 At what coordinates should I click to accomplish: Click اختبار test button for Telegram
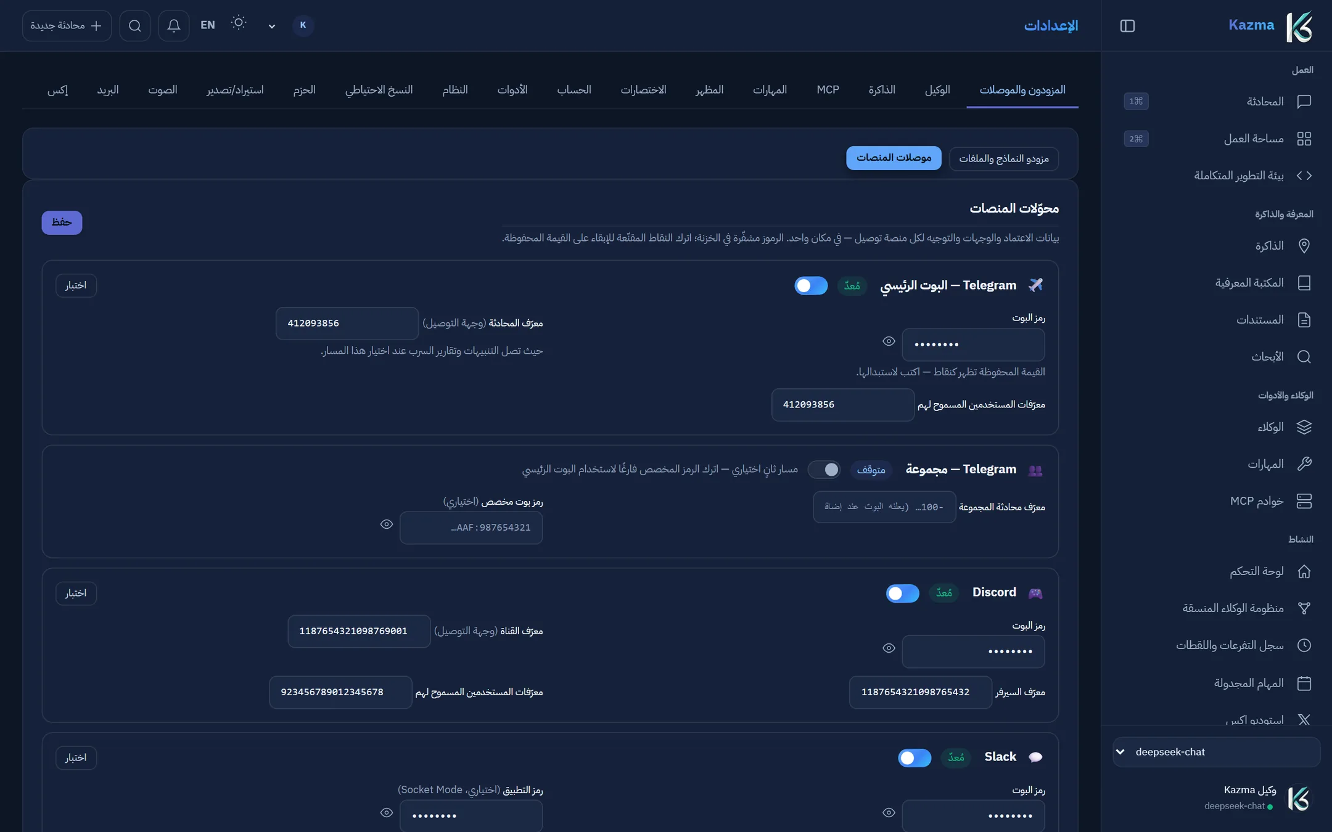pos(76,285)
